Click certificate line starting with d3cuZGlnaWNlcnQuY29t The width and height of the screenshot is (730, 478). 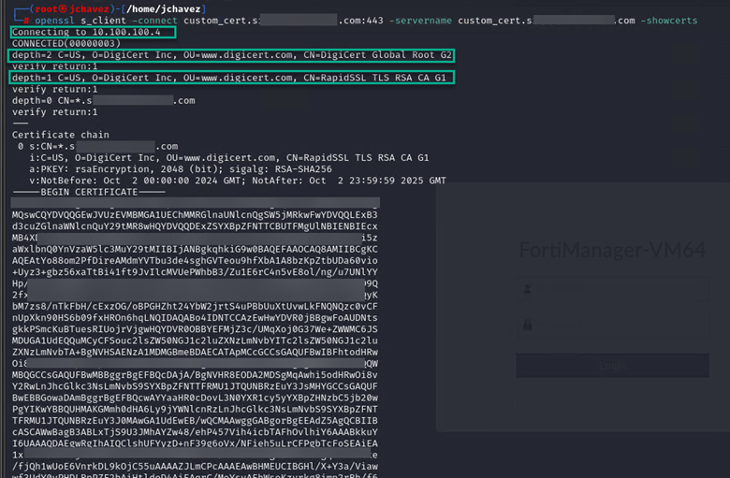click(x=195, y=226)
